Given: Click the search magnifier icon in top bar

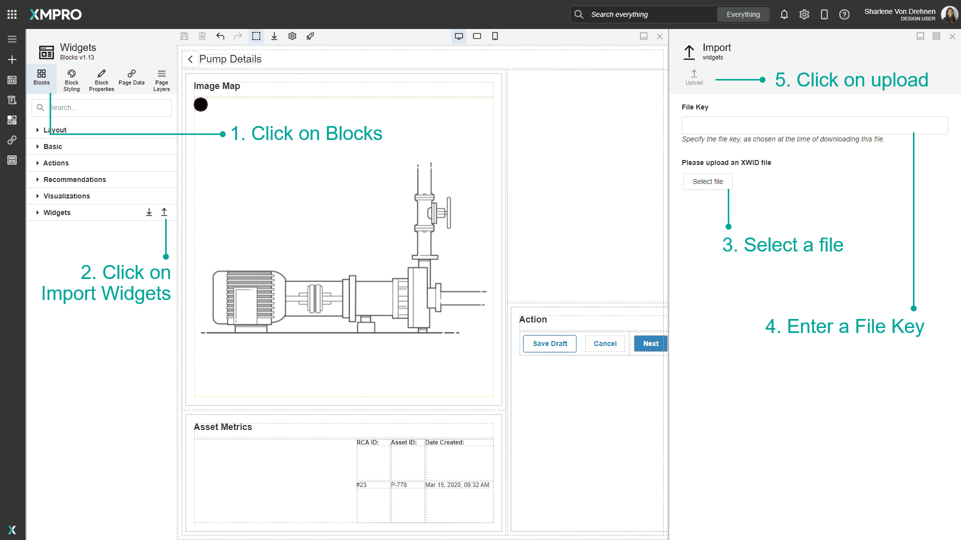Looking at the screenshot, I should tap(579, 14).
